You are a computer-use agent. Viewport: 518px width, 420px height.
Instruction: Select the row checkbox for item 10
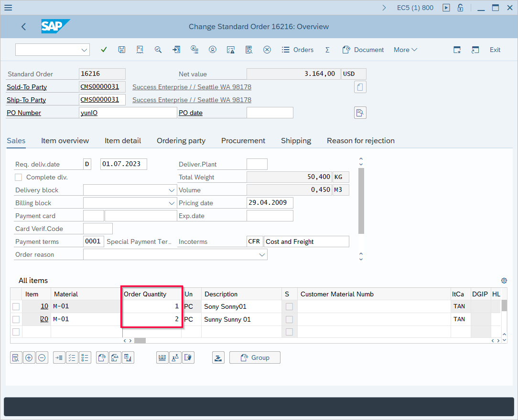click(16, 307)
